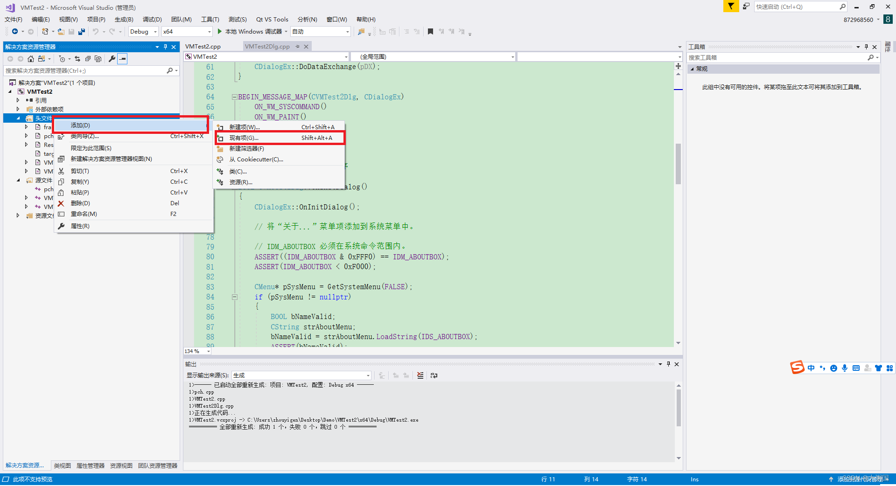Click the Sogou soft keyboard icon
Screen dimensions: 896x486
click(x=856, y=368)
